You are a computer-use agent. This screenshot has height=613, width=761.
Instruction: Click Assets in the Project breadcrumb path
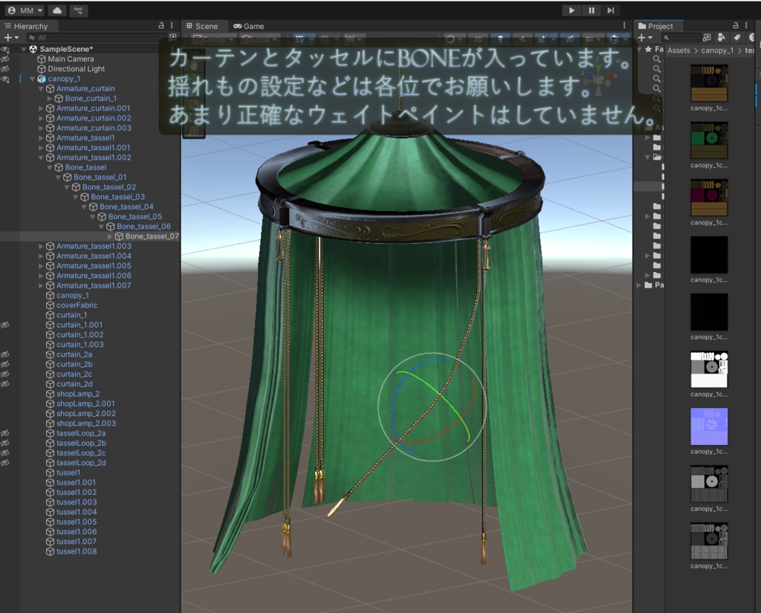(679, 50)
